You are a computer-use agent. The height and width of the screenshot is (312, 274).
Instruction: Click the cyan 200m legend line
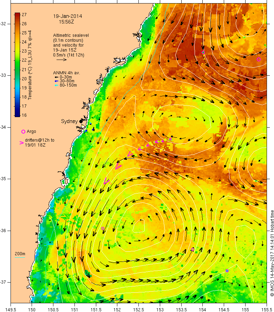tap(20, 257)
